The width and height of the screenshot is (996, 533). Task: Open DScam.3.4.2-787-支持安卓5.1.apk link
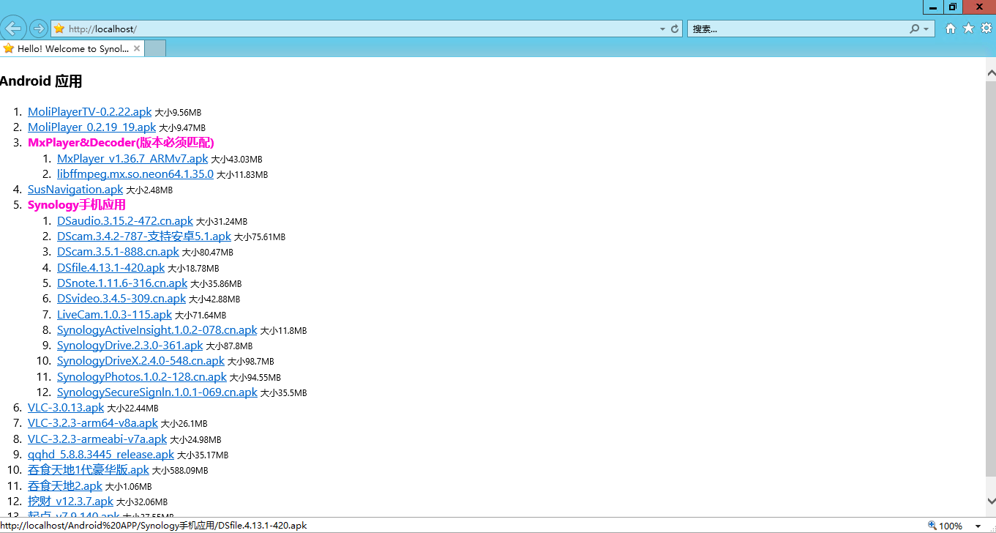144,236
